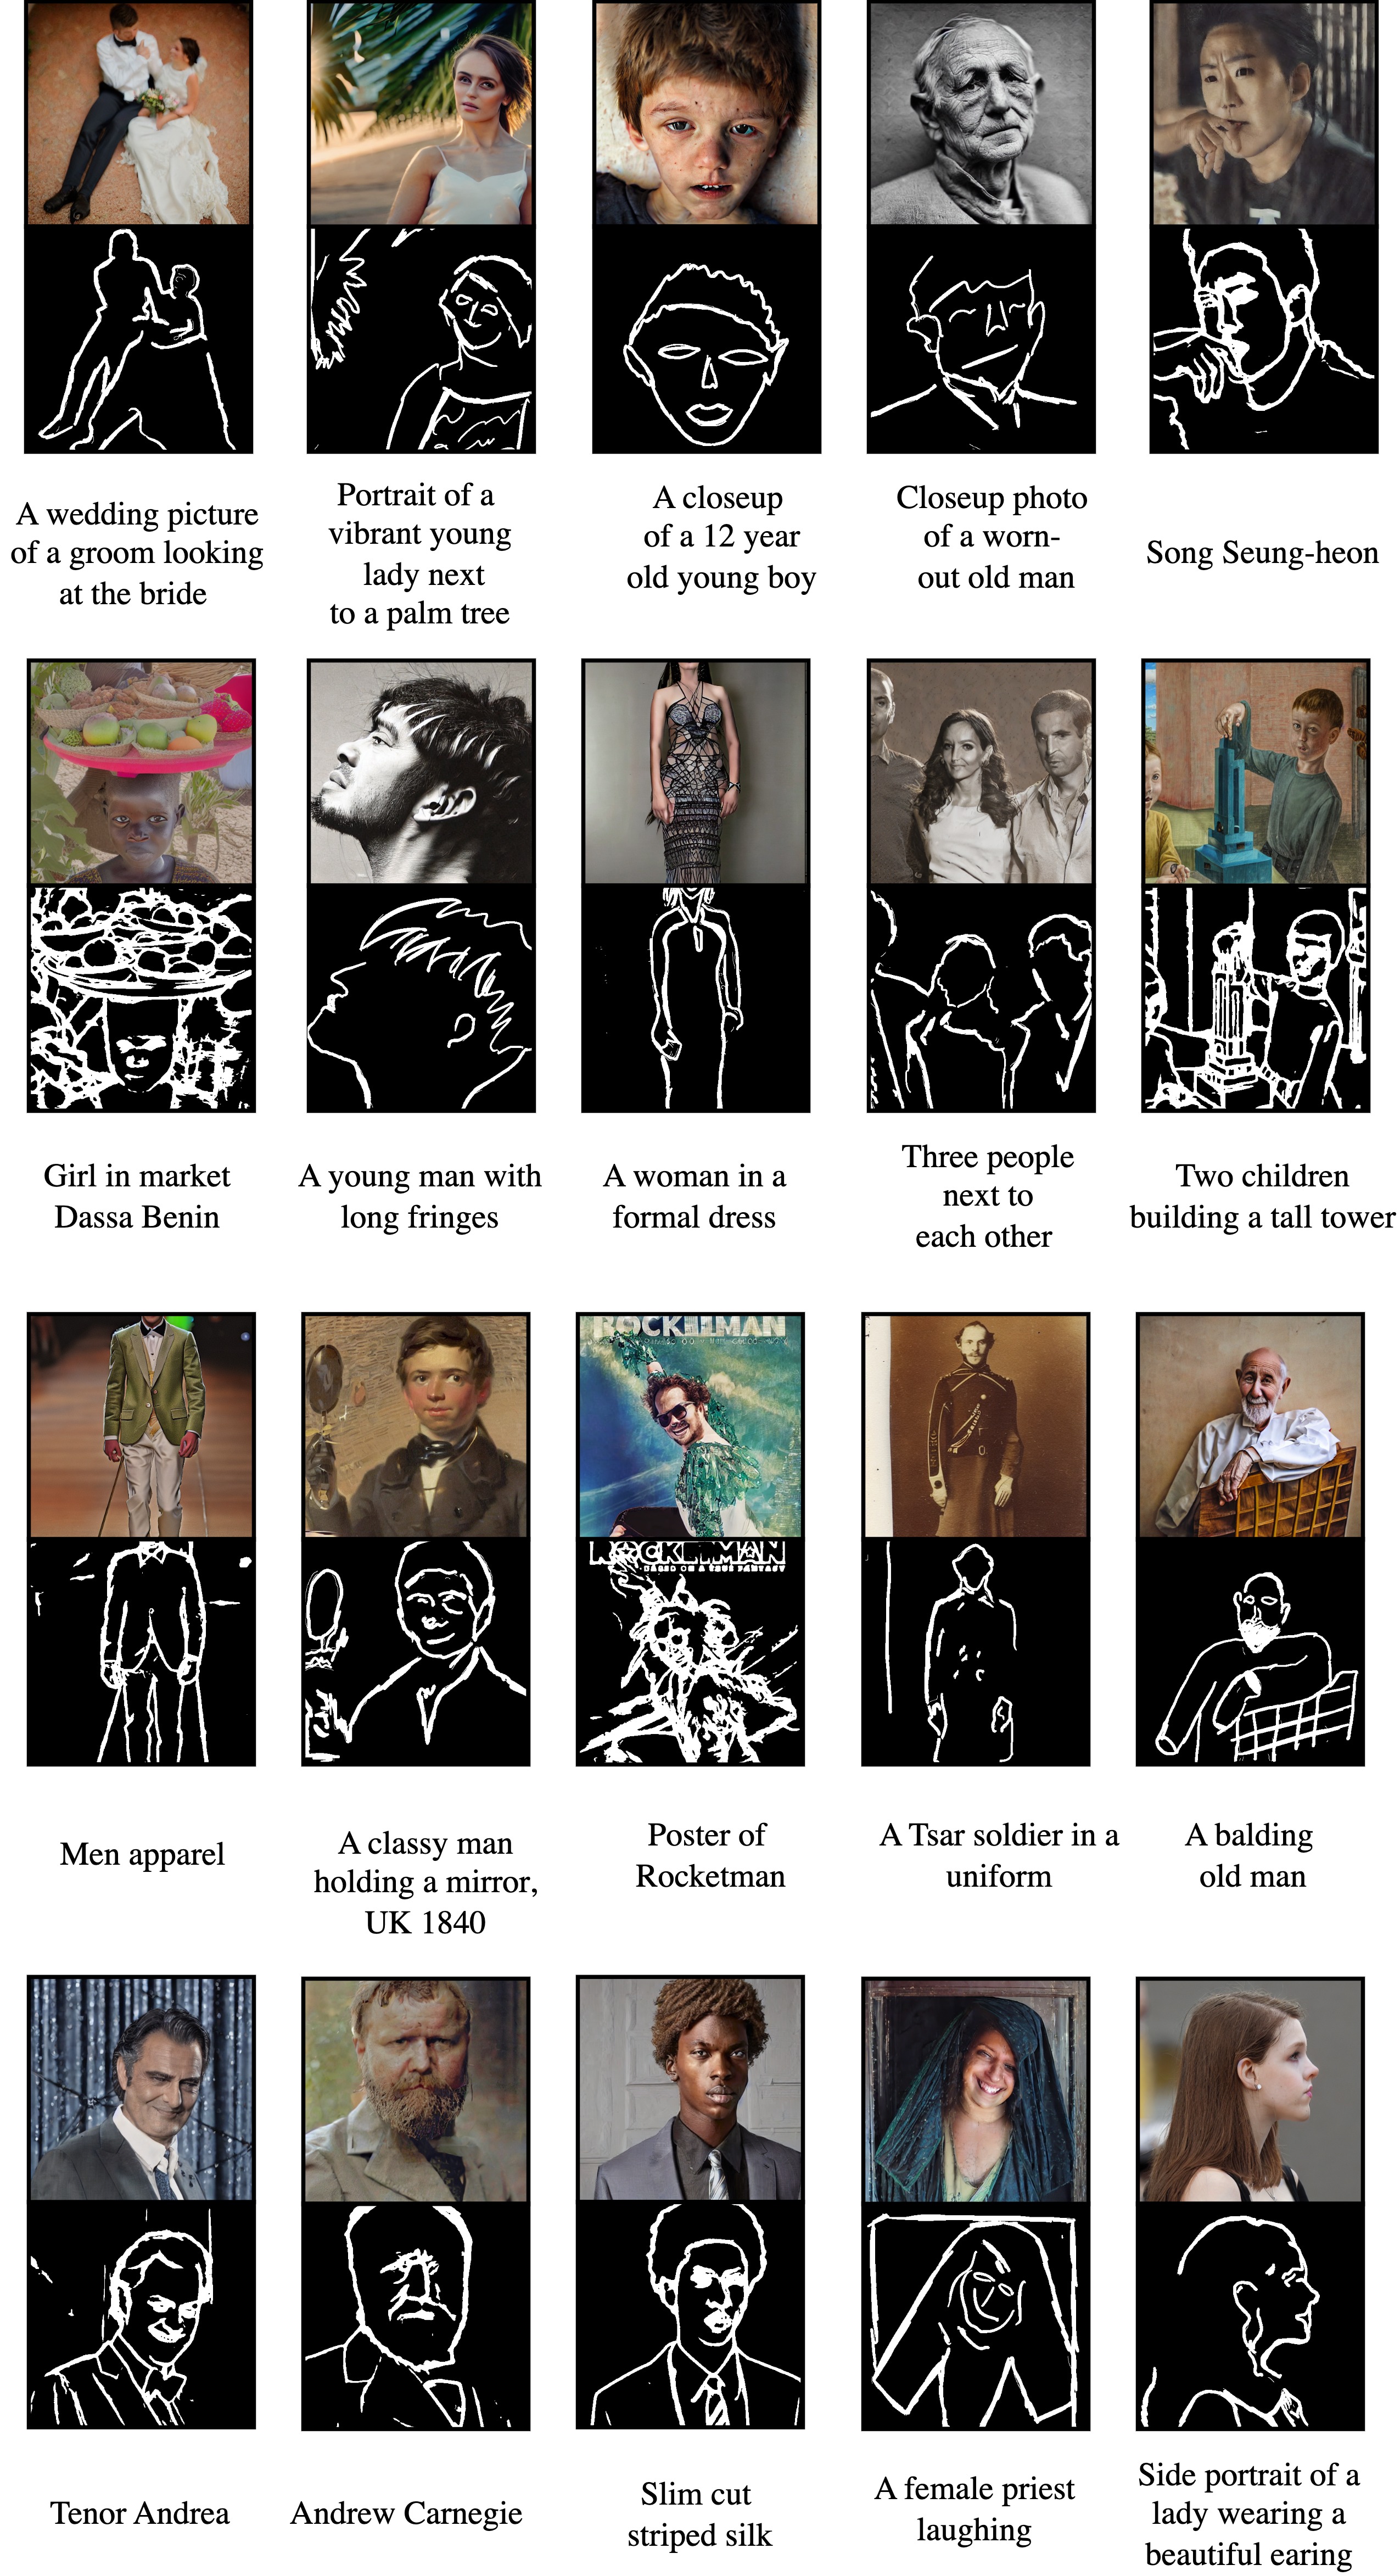Image resolution: width=1400 pixels, height=2576 pixels.
Task: Click the three people photo
Action: (x=981, y=771)
